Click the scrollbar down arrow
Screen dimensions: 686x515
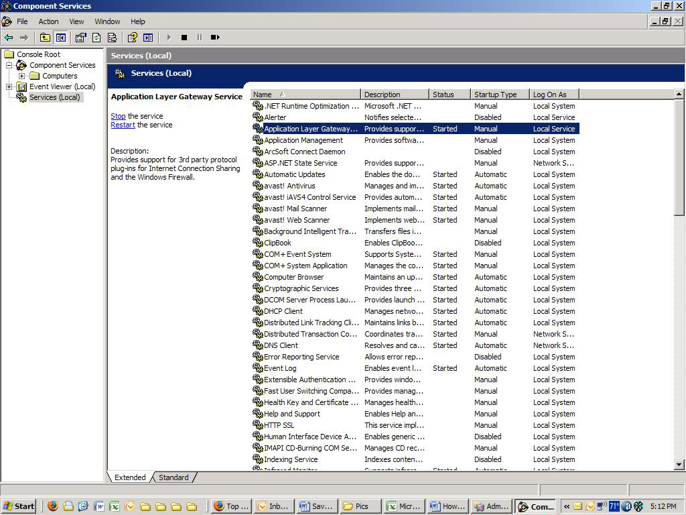click(x=679, y=464)
